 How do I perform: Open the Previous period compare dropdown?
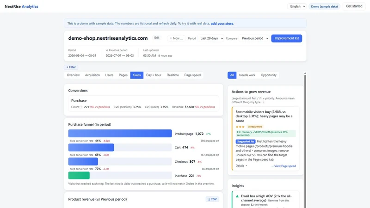click(x=254, y=38)
